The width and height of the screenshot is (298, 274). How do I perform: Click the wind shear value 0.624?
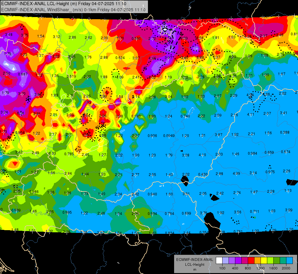pos(120,58)
